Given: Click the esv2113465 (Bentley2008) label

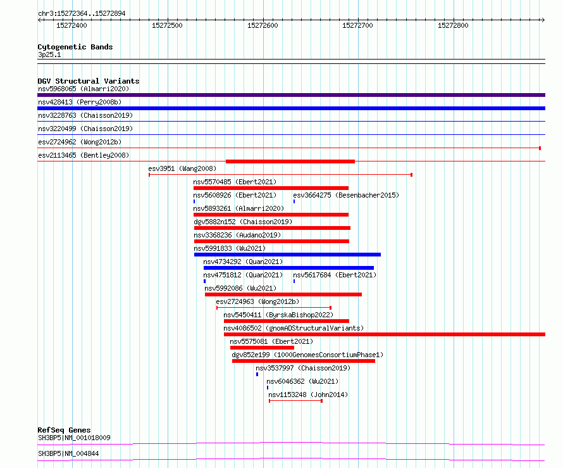Looking at the screenshot, I should tap(84, 155).
